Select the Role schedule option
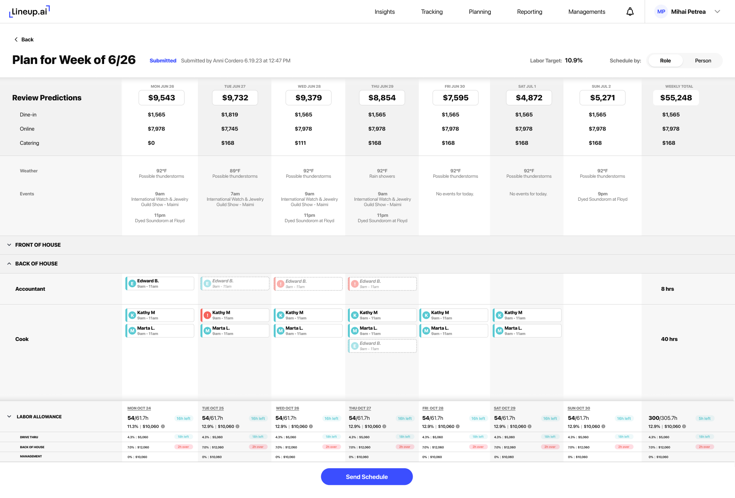The width and height of the screenshot is (735, 498). (x=665, y=61)
